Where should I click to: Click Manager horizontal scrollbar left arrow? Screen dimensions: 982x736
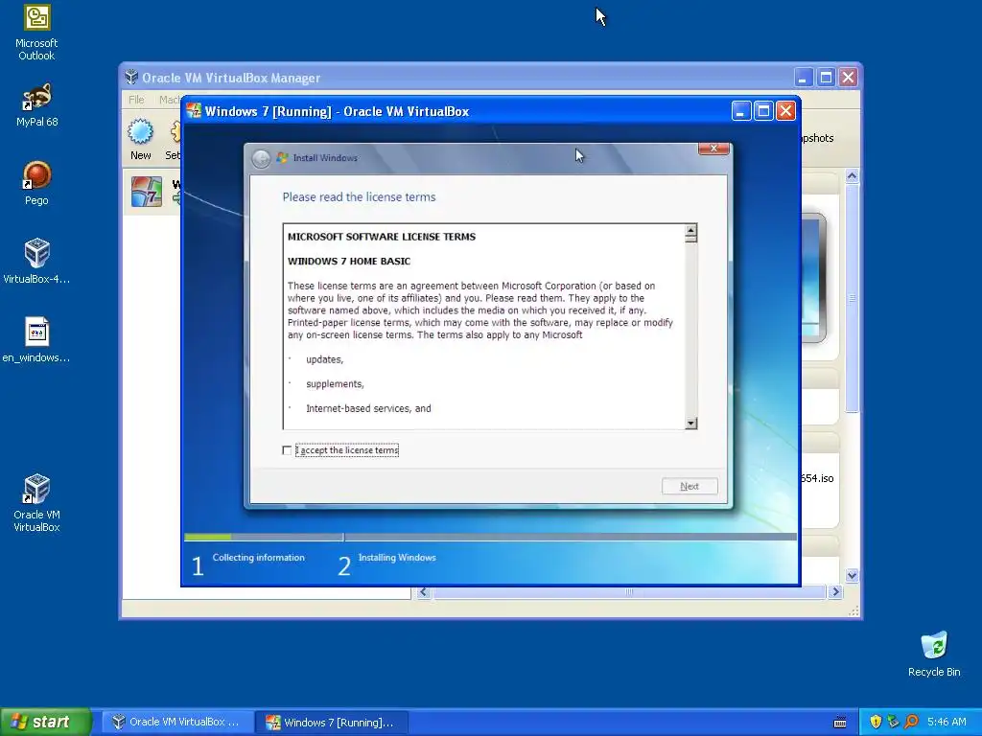pos(423,592)
